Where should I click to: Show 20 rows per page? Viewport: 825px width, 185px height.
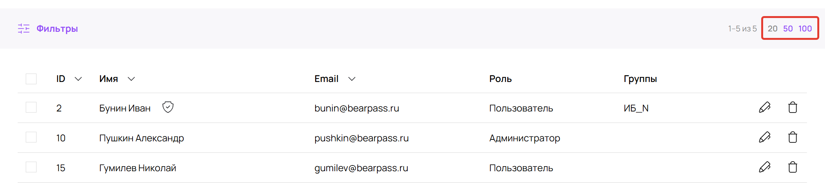click(772, 29)
